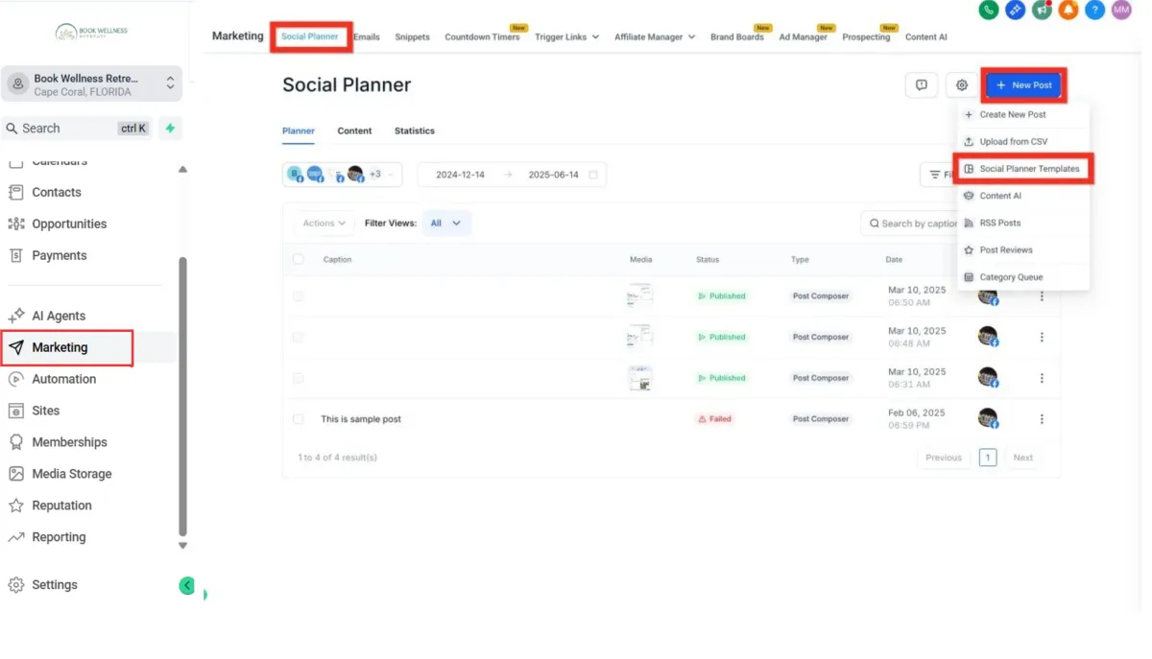The image size is (1152, 659).
Task: Choose RSS Posts menu item
Action: coord(1022,223)
